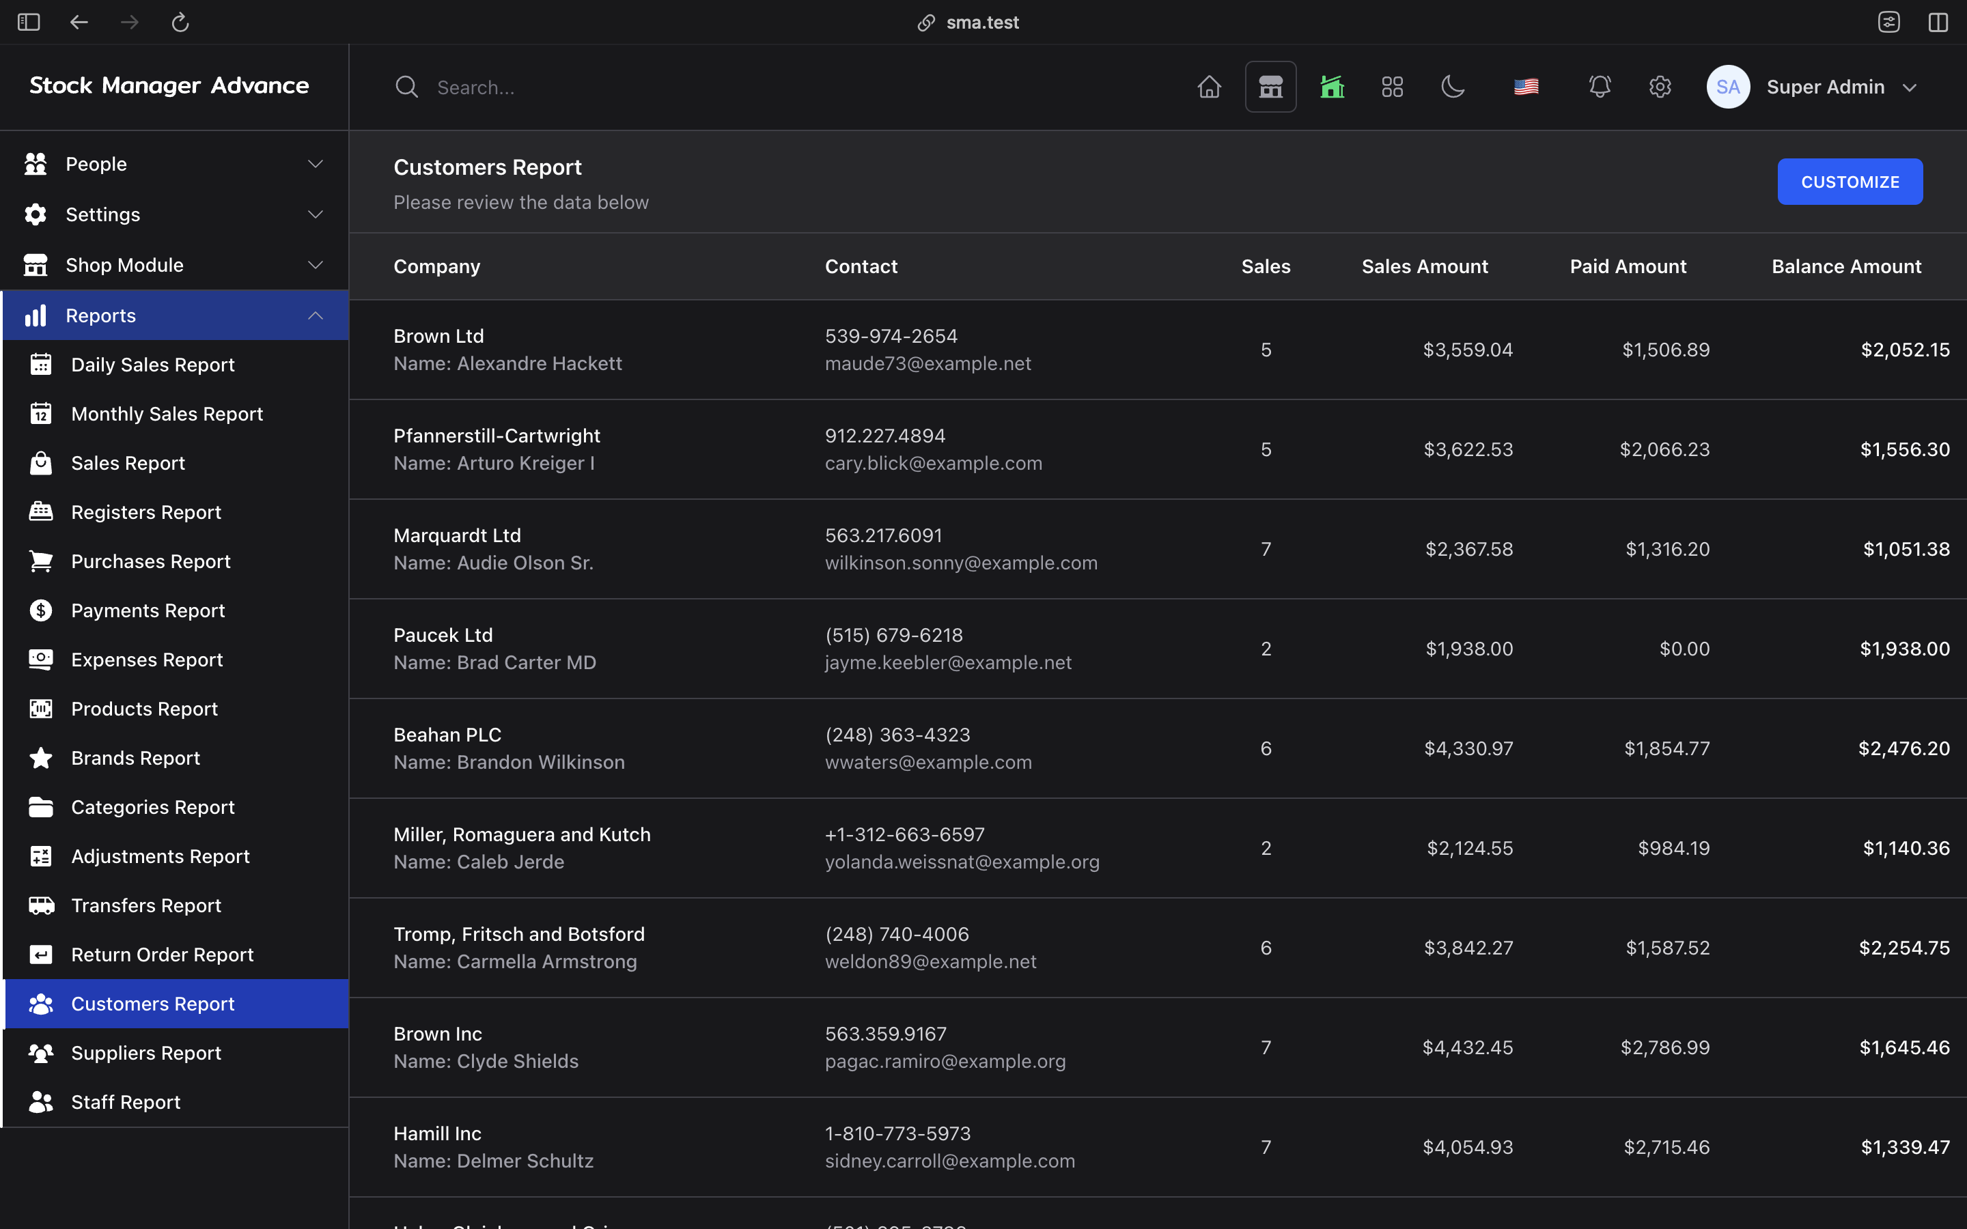Toggle the browser sidebar panel icon
1967x1229 pixels.
[29, 23]
